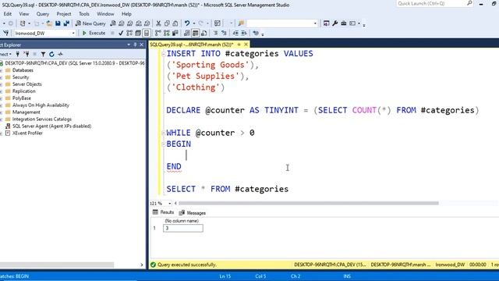
Task: Click Comment out selected lines icon
Action: [x=215, y=33]
